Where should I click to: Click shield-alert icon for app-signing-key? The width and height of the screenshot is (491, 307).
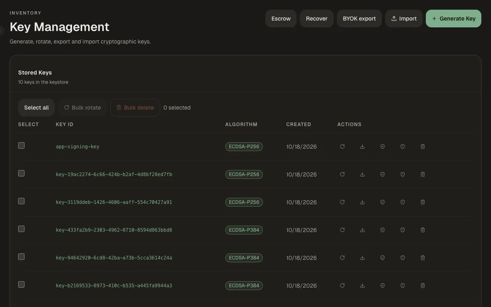[x=402, y=147]
